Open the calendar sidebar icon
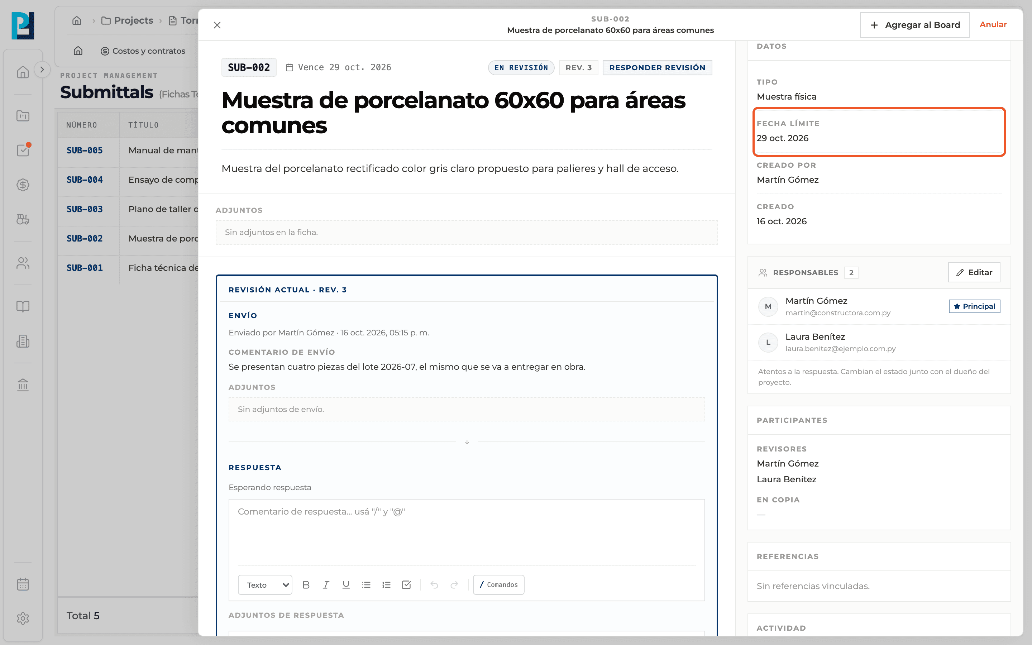Screen dimensions: 1032x645 [x=23, y=584]
